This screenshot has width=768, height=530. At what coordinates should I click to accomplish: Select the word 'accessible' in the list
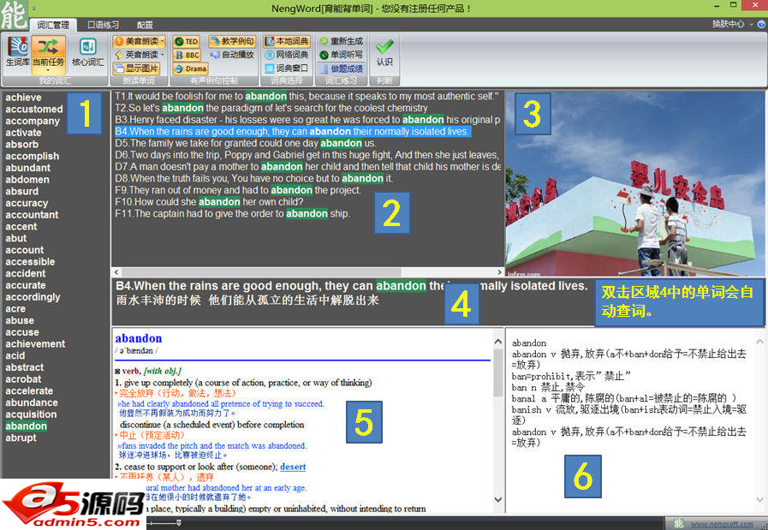coord(30,262)
